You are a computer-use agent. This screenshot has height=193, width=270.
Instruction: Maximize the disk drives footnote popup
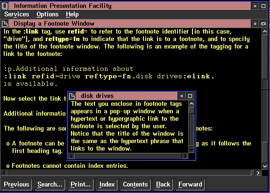pyautogui.click(x=190, y=96)
